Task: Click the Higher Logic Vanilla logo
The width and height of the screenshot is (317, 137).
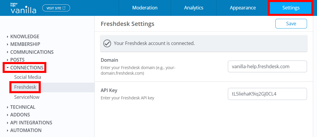Action: point(23,8)
